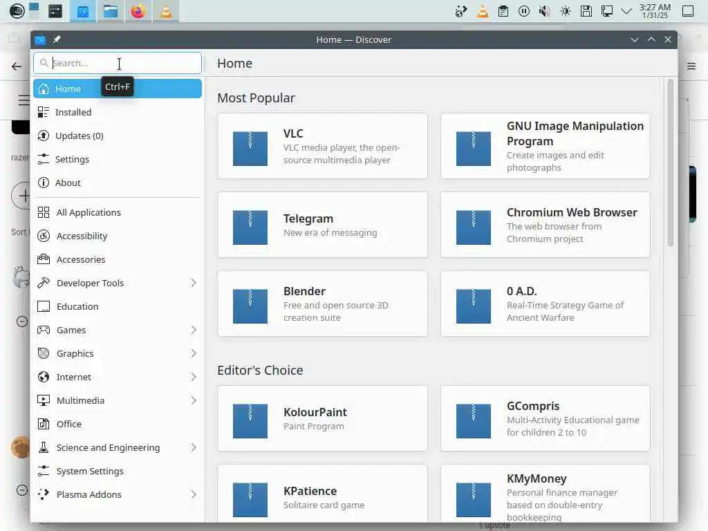Click the Office document icon
708x531 pixels.
click(44, 424)
